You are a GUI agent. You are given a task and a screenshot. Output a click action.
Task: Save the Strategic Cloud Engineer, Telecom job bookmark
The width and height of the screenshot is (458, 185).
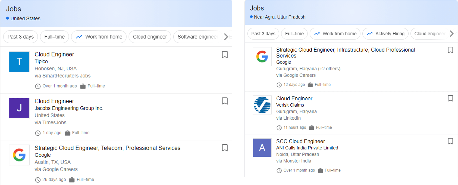[x=225, y=148]
